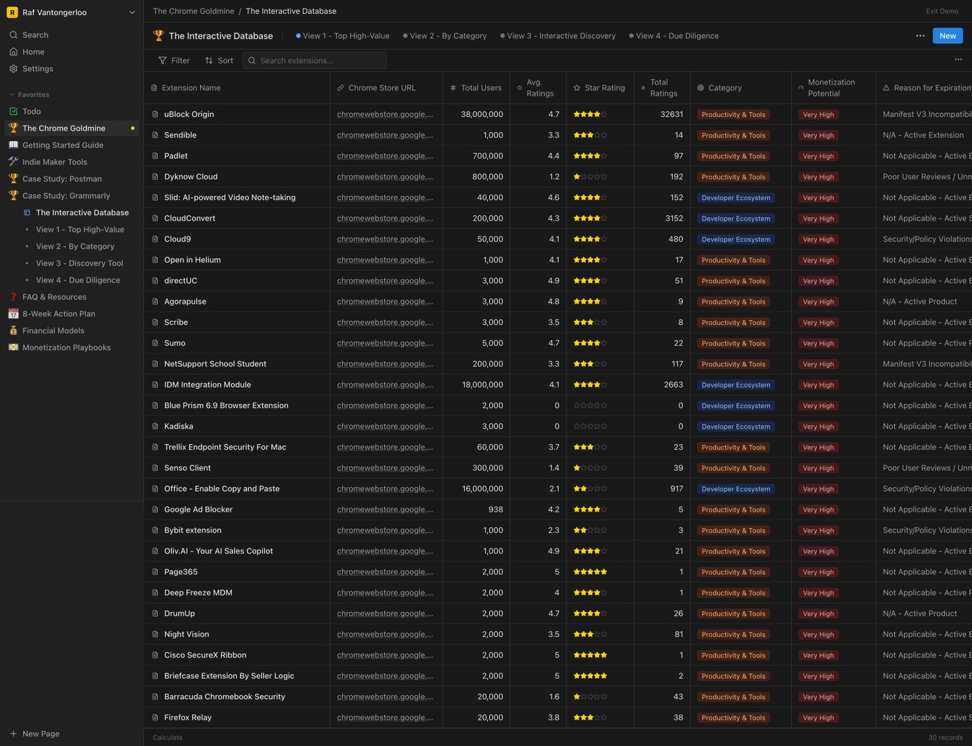Select Case Study: Grammarly in sidebar
Screen dimensions: 972x746
pyautogui.click(x=66, y=195)
